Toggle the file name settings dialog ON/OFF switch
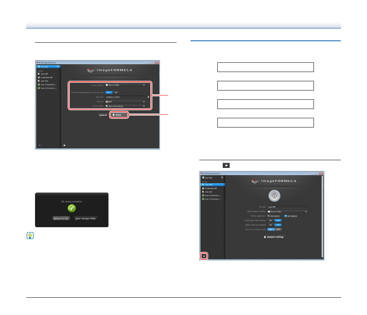This screenshot has width=367, height=315. 112,92
